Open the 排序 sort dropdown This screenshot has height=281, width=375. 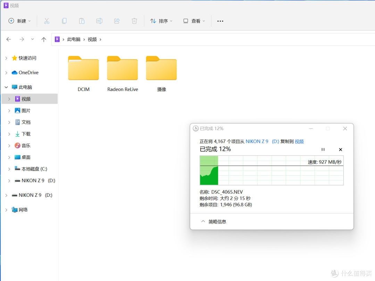tap(161, 21)
